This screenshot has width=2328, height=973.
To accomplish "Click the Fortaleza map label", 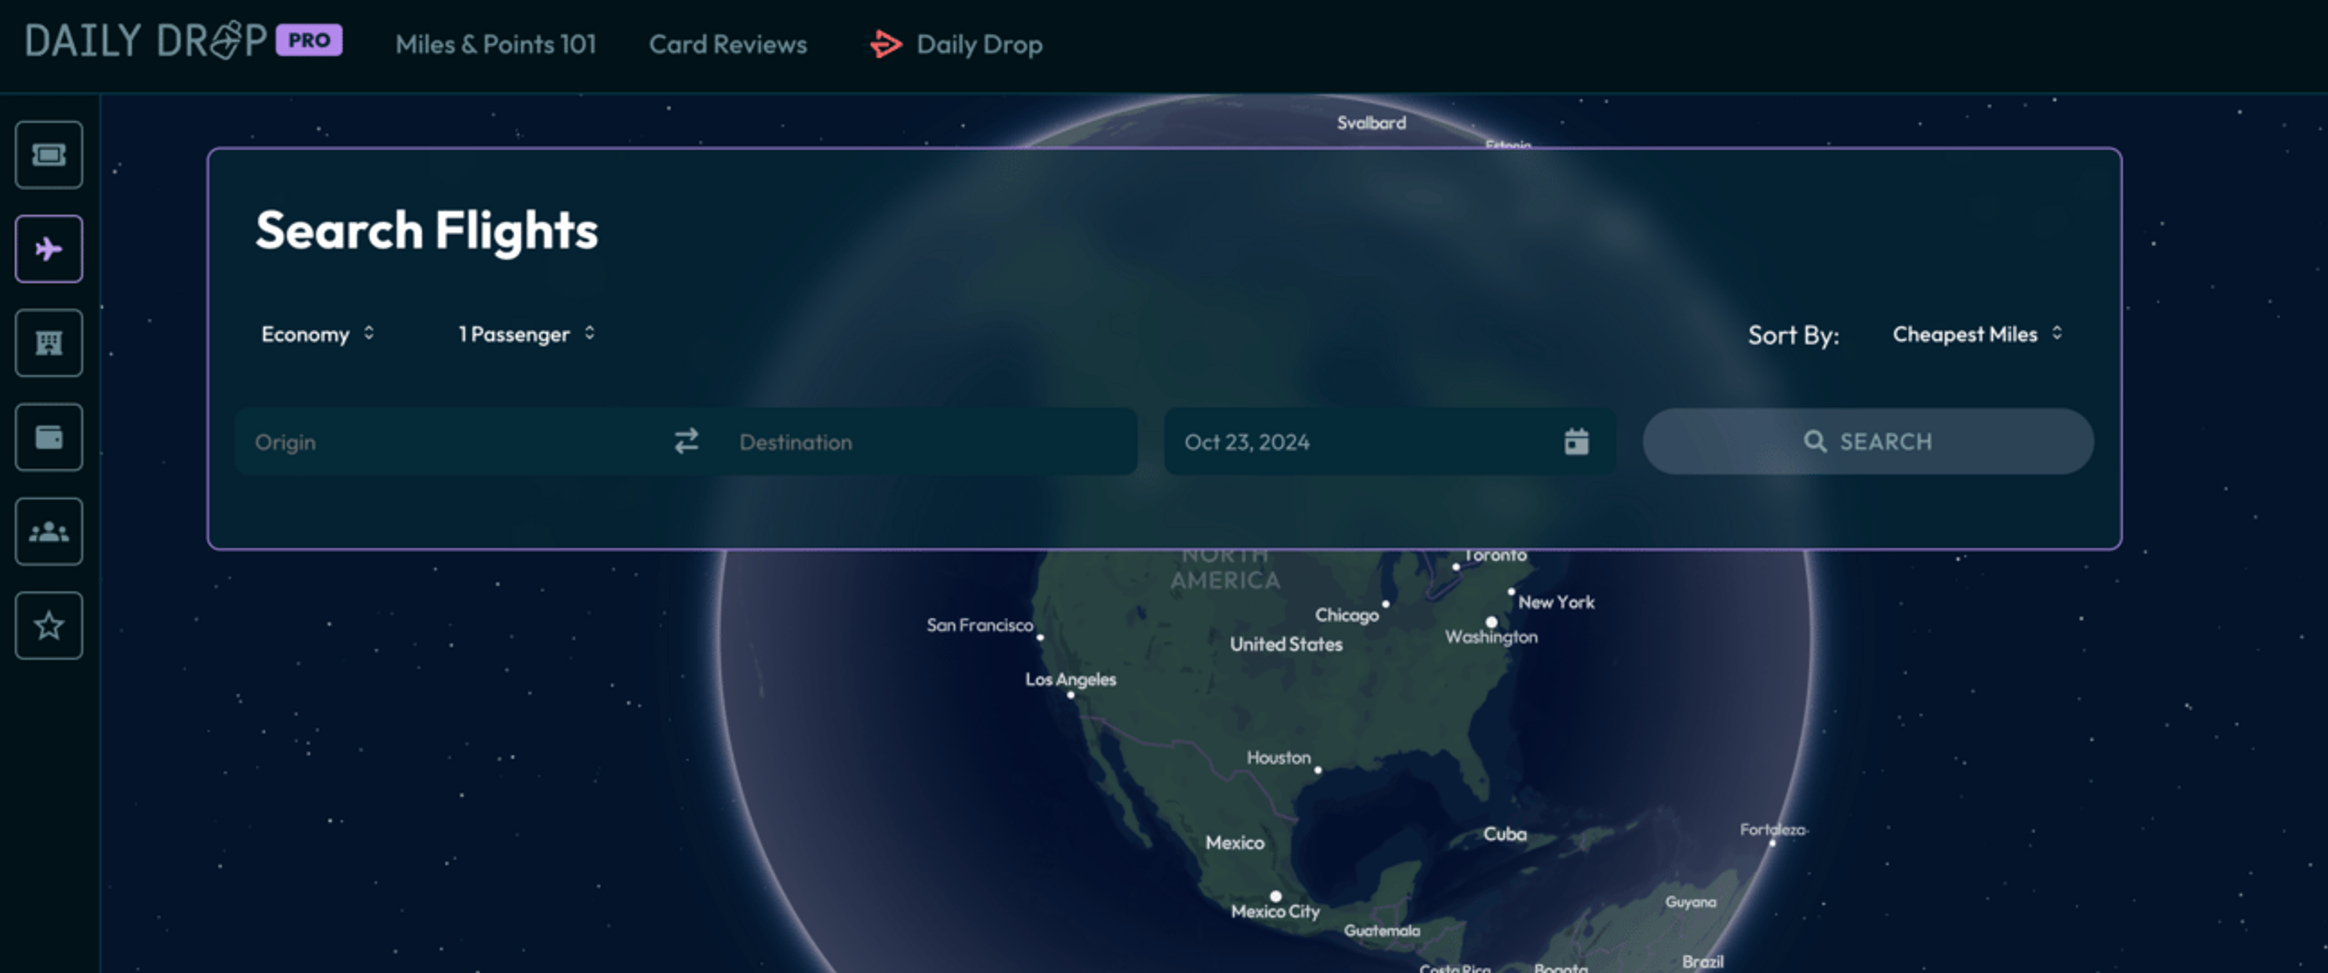I will tap(1772, 829).
